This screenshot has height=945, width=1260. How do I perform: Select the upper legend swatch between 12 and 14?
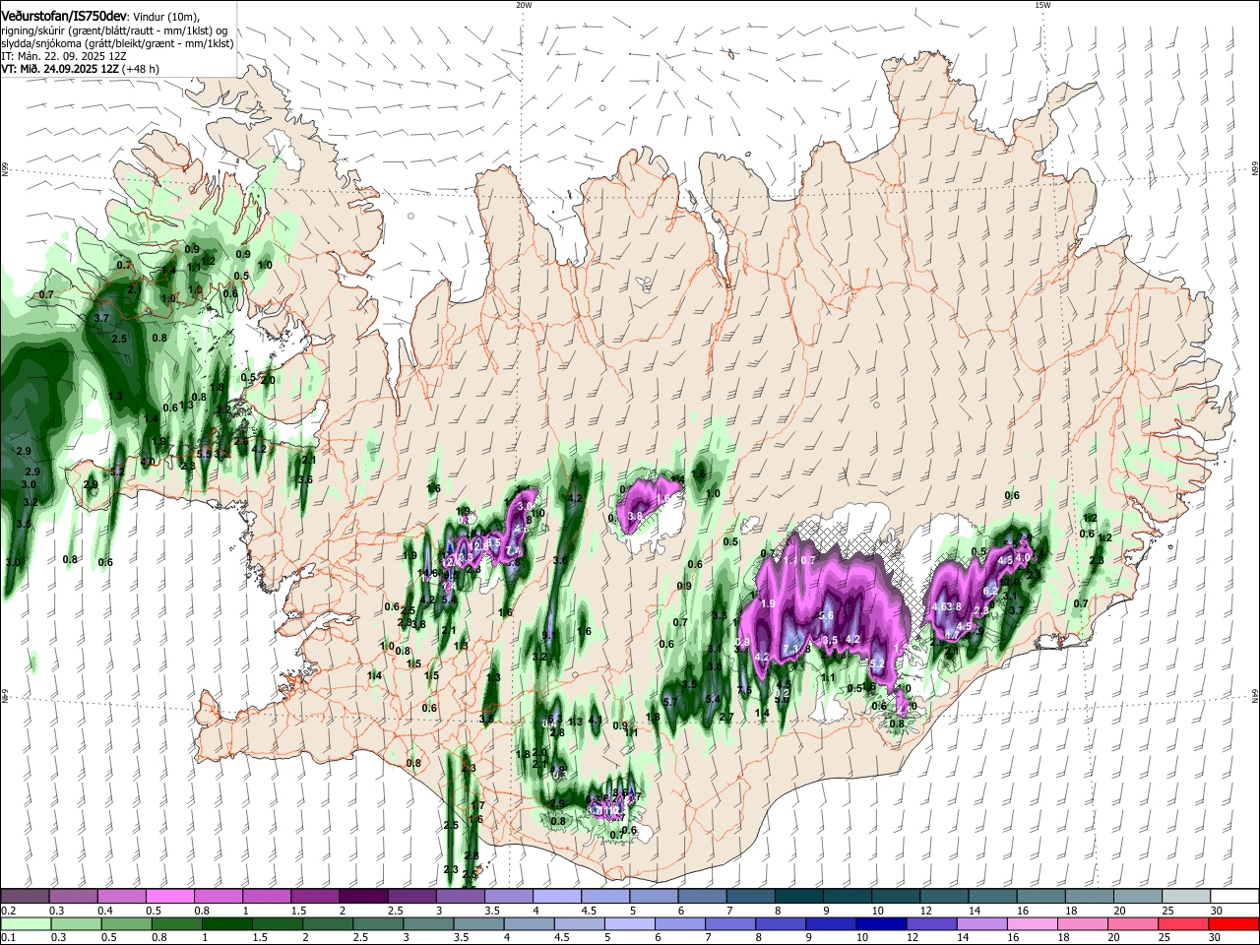click(x=942, y=897)
